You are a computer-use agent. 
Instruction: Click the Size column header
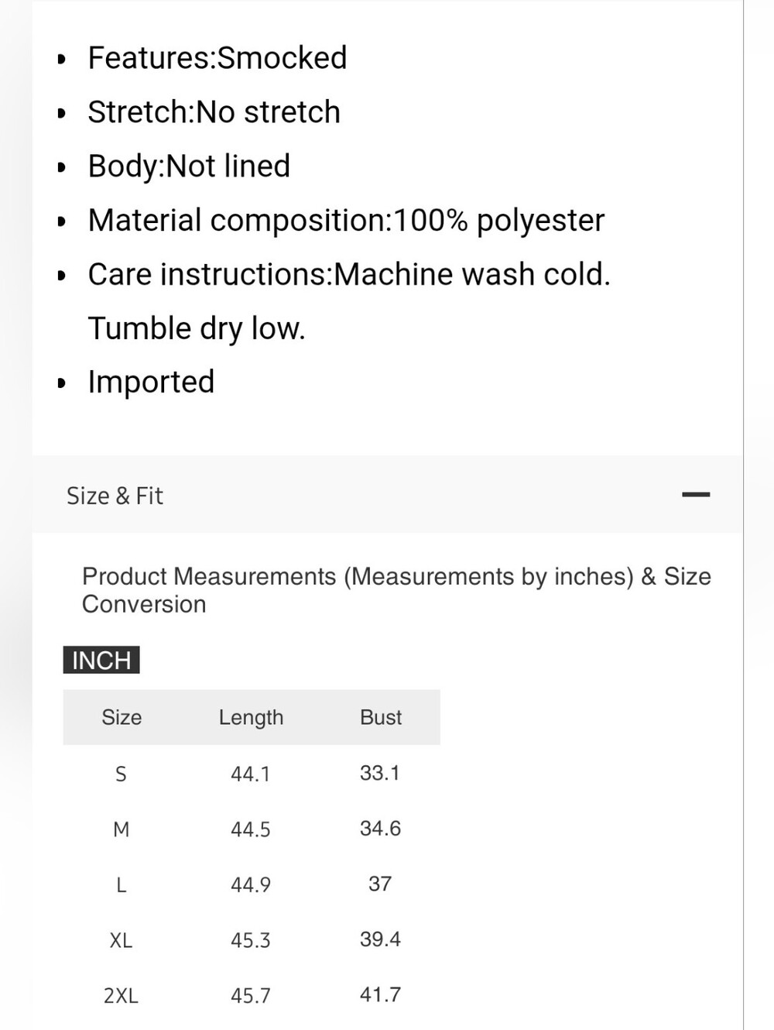[x=122, y=717]
